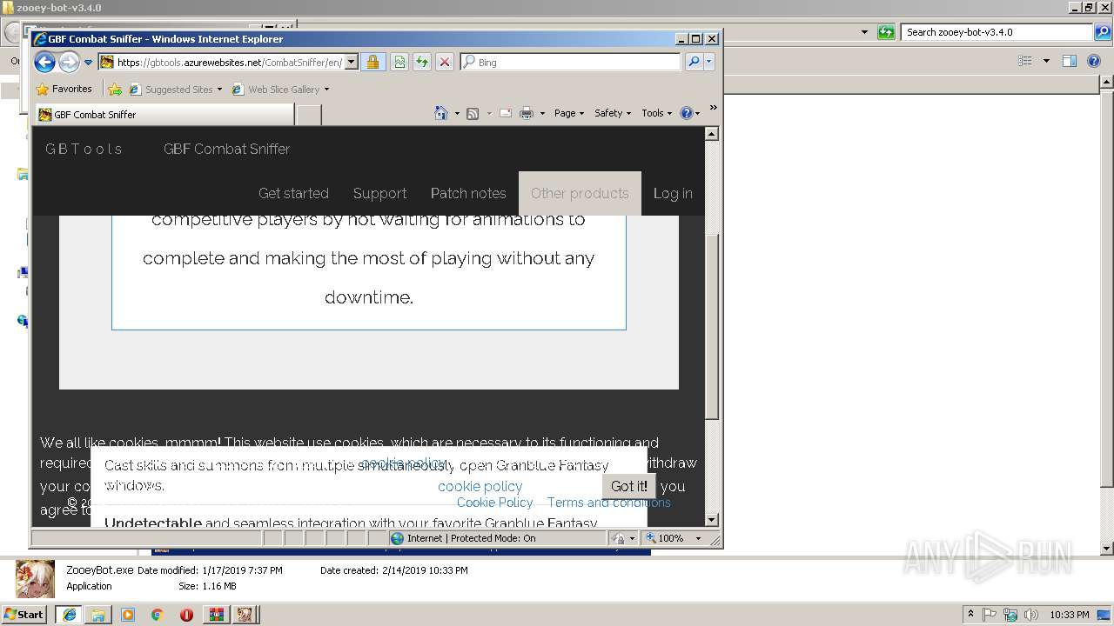Open Patch notes nav item
This screenshot has width=1114, height=626.
(468, 193)
